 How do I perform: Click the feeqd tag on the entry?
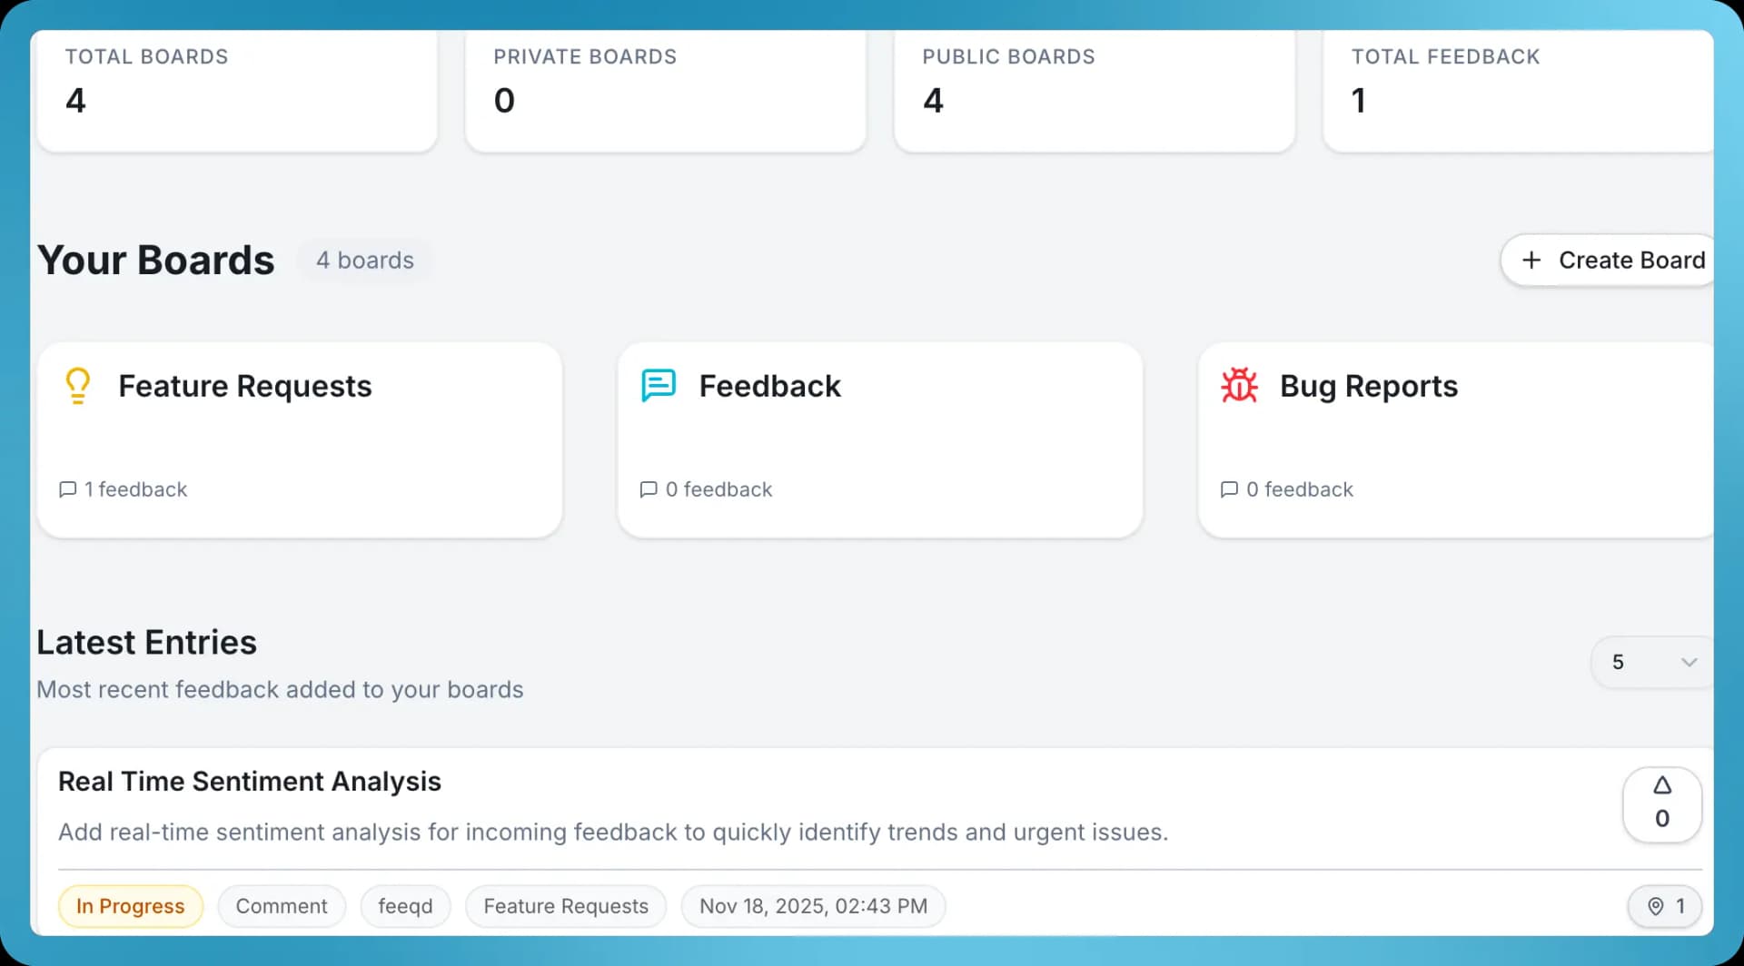pyautogui.click(x=405, y=907)
